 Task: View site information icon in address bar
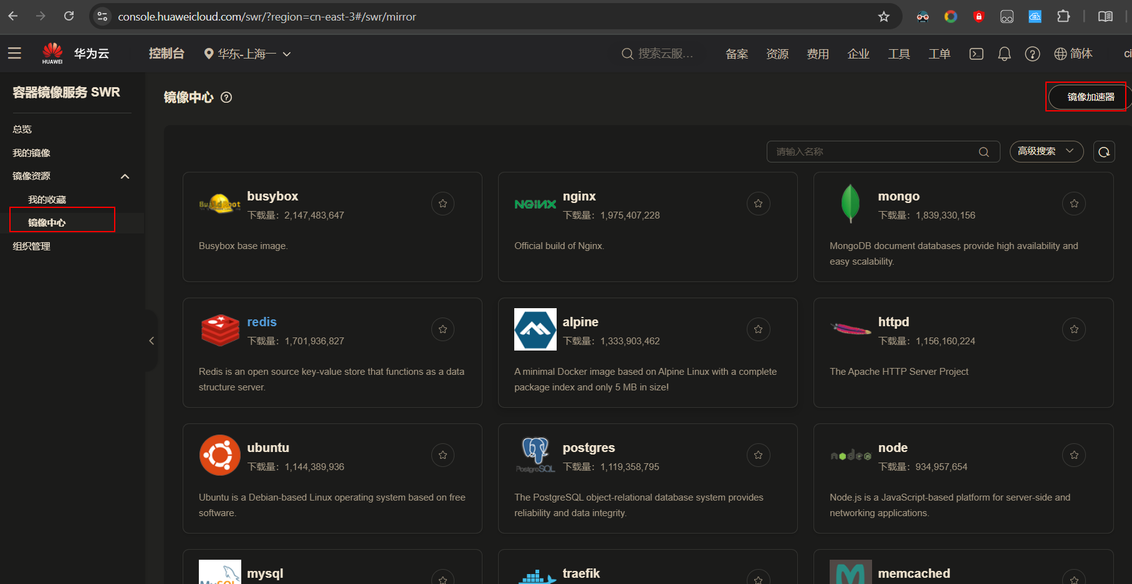point(103,17)
